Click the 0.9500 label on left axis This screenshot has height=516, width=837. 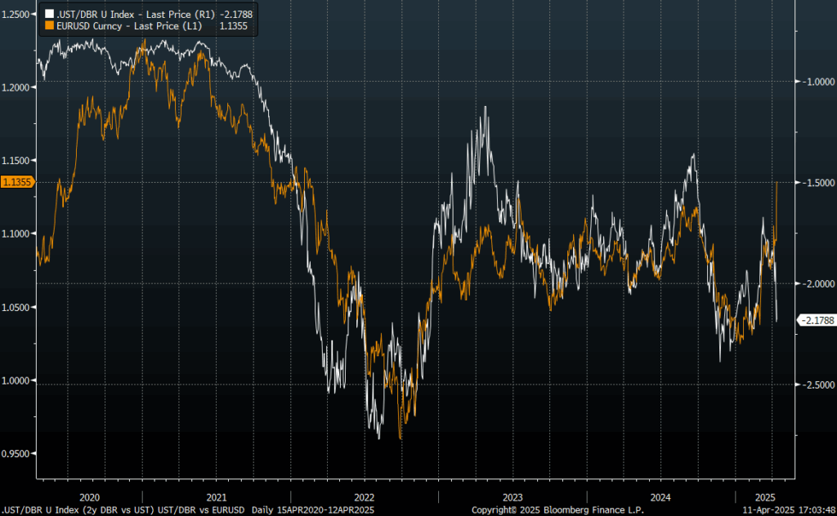pyautogui.click(x=17, y=453)
